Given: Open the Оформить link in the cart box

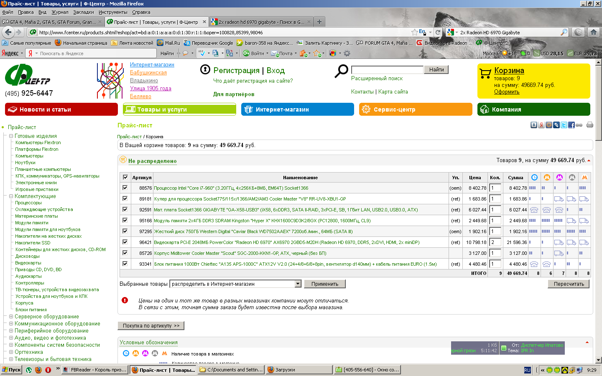Looking at the screenshot, I should point(507,92).
